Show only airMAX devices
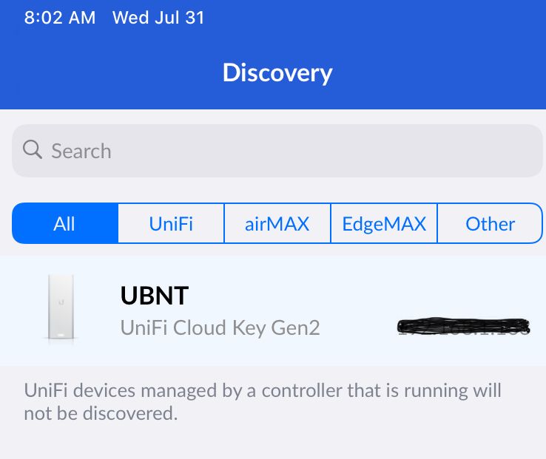Screen dimensions: 546x459 click(x=277, y=224)
